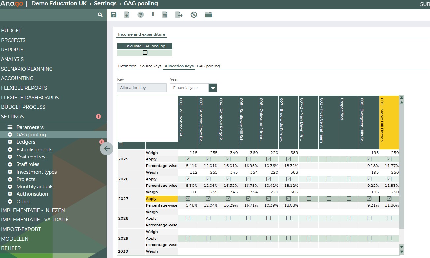Enable 2025 Apply for 007-2 New Dawn
The width and height of the screenshot is (430, 258).
309,159
